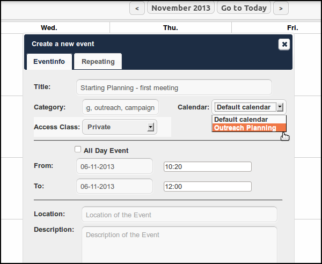Click the November 2013 button
The image size is (322, 264).
181,8
